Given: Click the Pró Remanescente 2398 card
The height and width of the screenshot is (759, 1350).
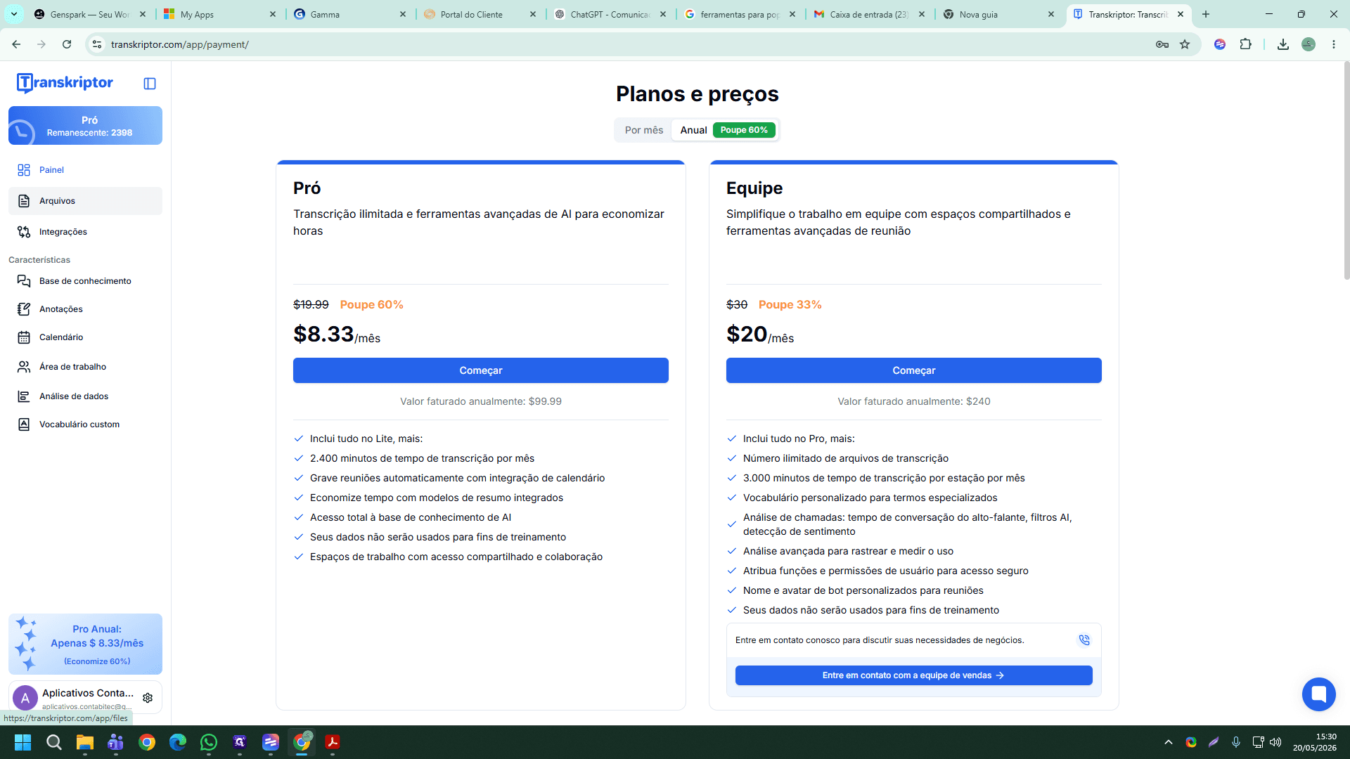Looking at the screenshot, I should pos(85,126).
